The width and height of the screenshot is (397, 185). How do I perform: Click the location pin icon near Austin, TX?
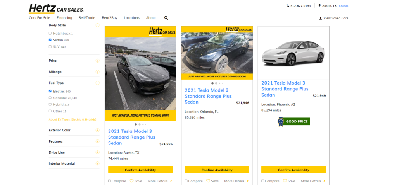tap(319, 5)
